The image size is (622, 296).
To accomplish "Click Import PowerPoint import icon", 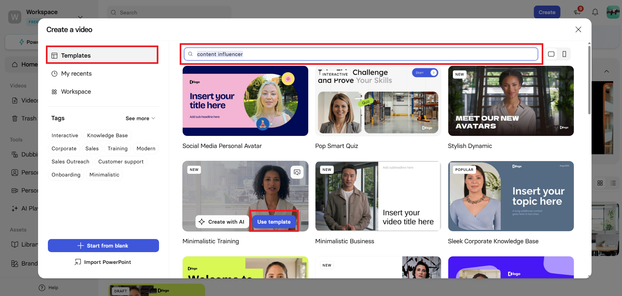I will [x=78, y=262].
